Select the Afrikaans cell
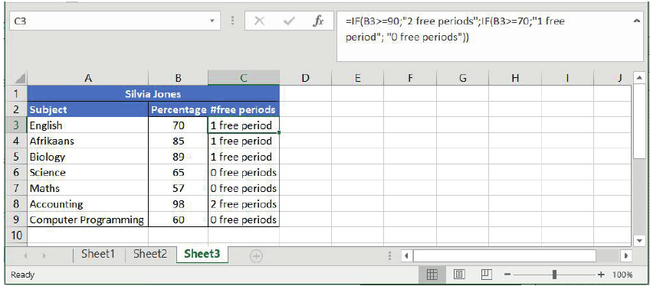Image resolution: width=650 pixels, height=286 pixels. click(x=87, y=141)
